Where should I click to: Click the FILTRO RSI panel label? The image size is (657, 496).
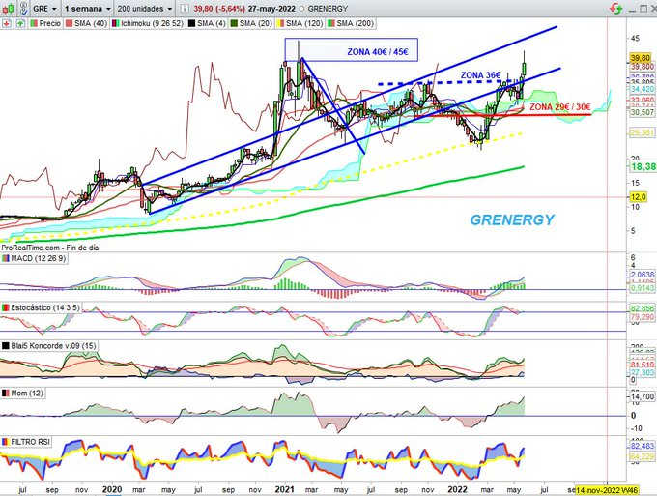pyautogui.click(x=26, y=442)
